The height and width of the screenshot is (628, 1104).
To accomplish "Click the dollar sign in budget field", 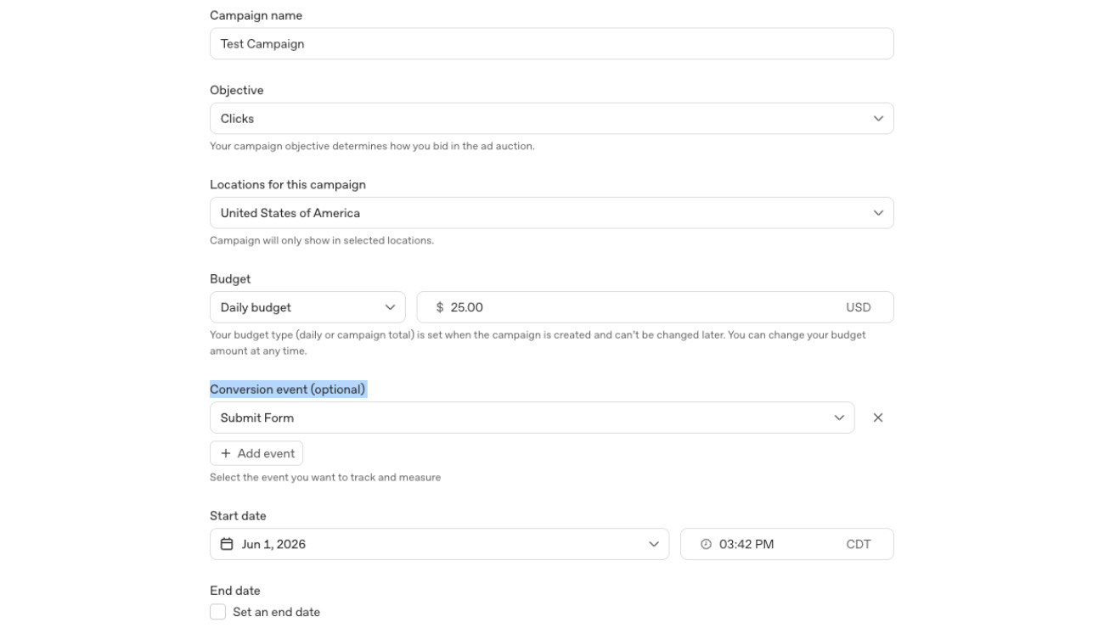I will point(440,307).
